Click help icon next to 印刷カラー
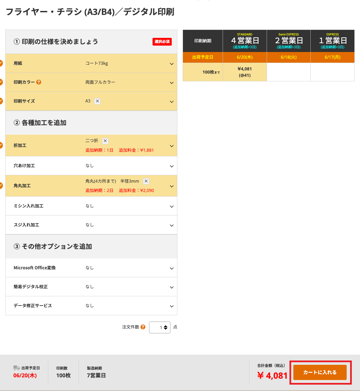Image resolution: width=360 pixels, height=392 pixels. 39,82
